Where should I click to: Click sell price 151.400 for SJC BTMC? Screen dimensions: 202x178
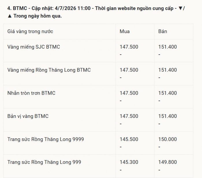167,47
